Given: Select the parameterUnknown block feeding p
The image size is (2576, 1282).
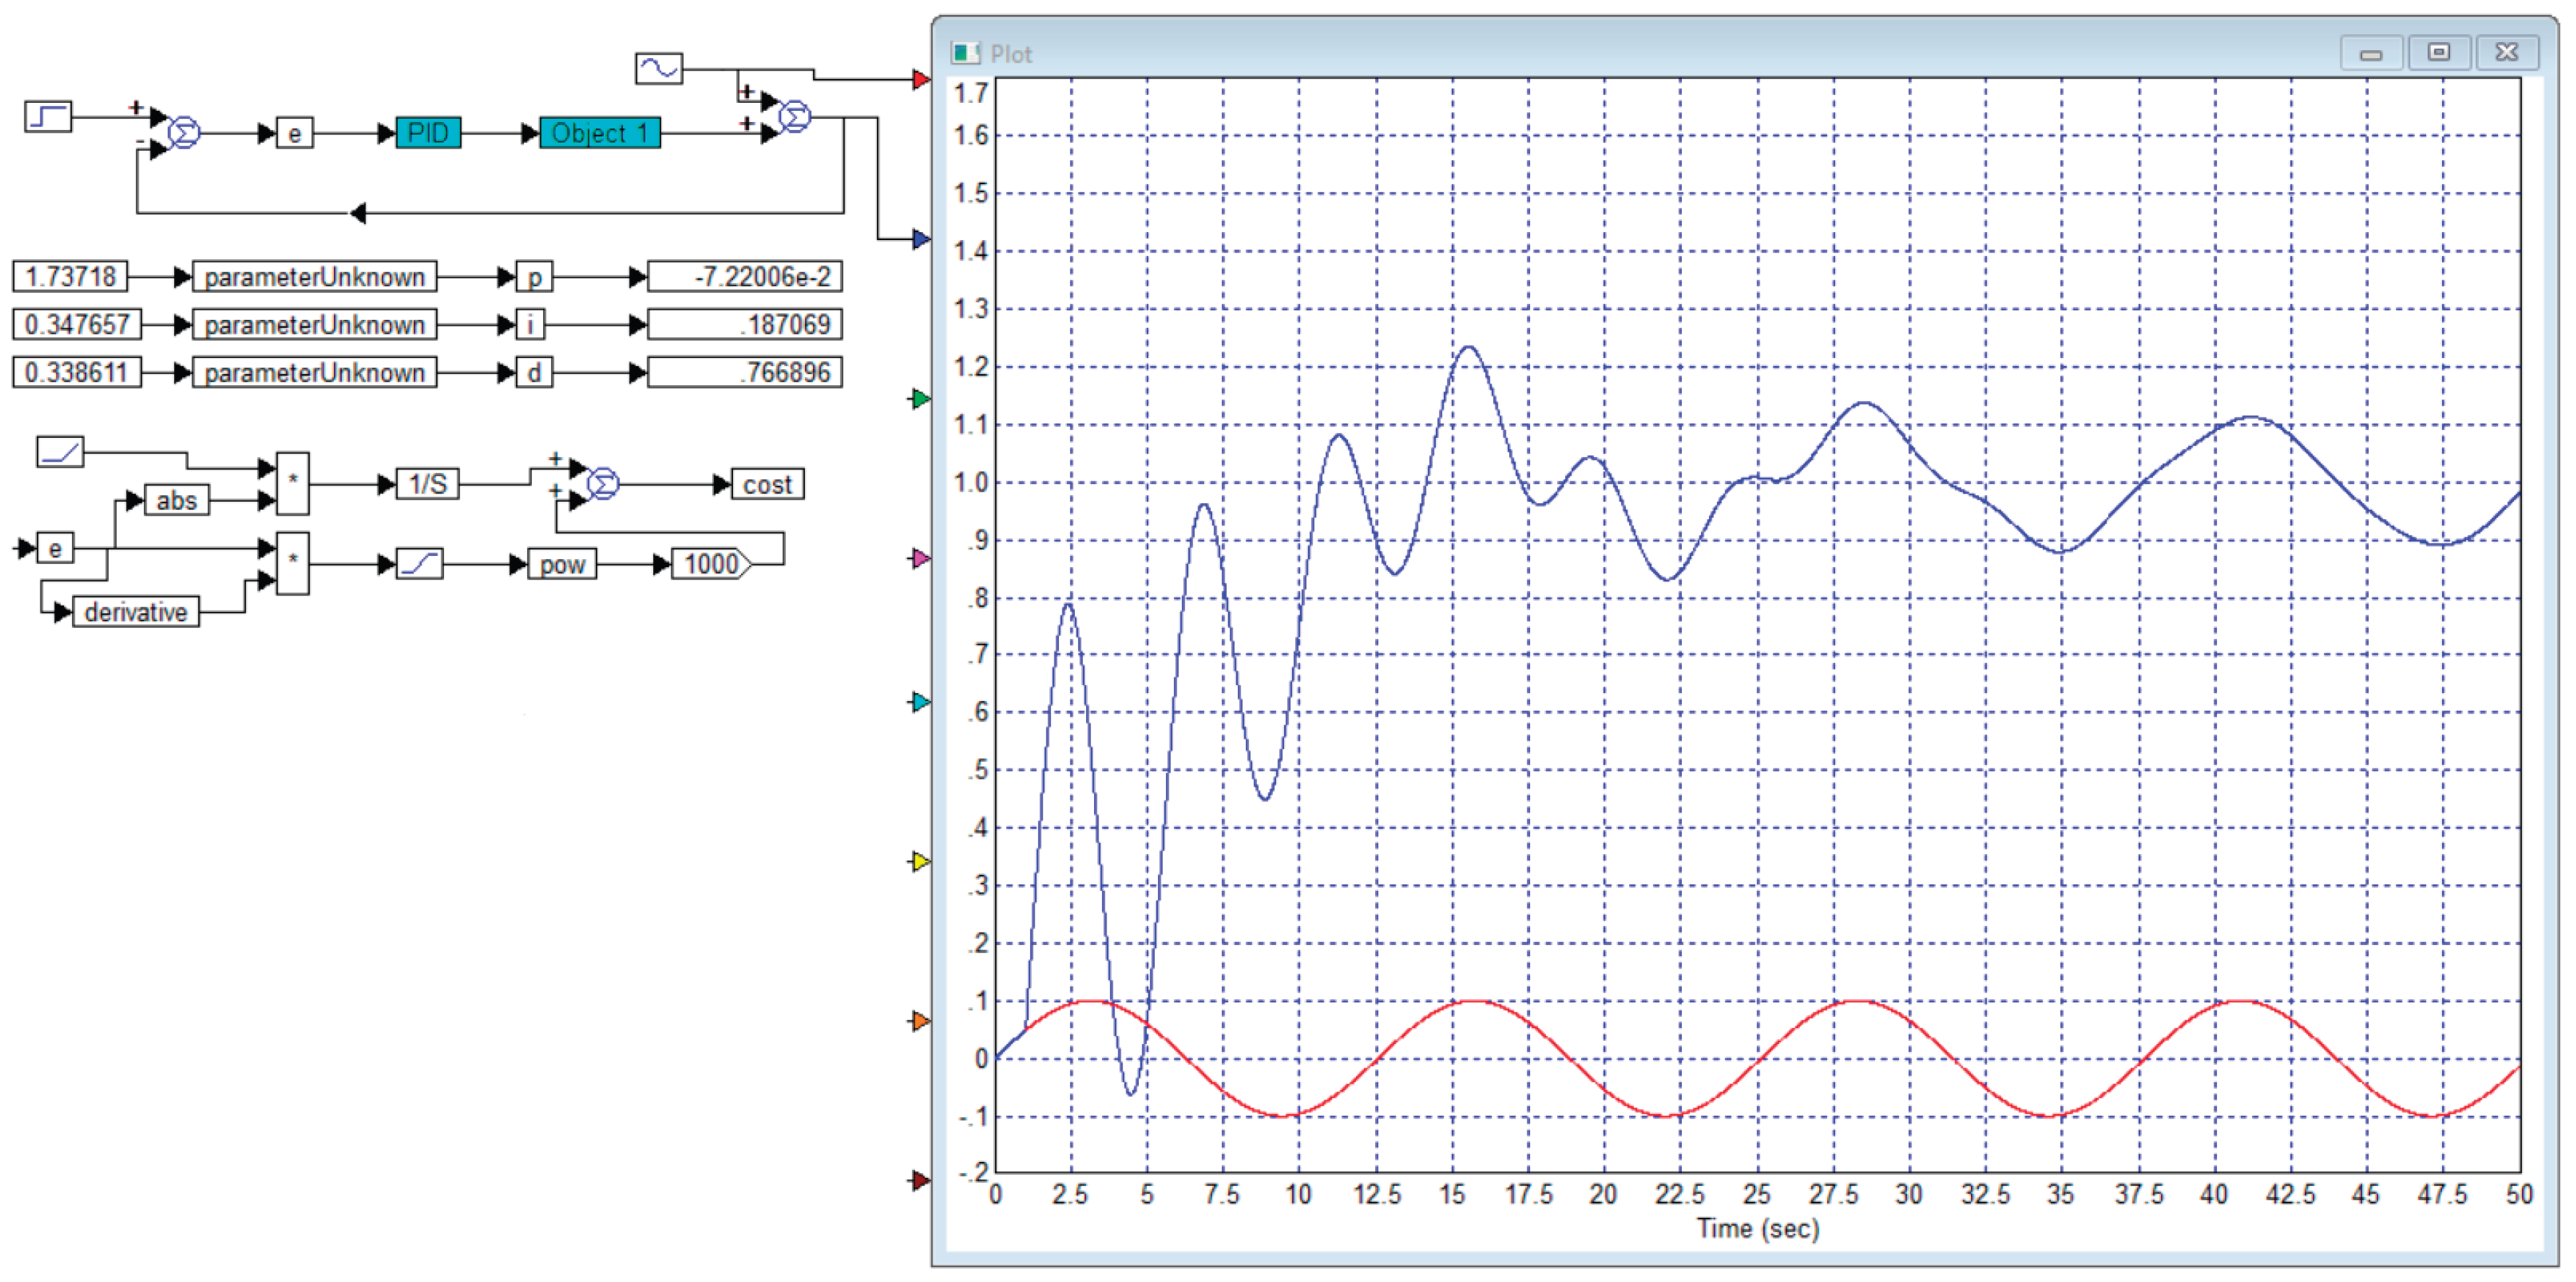Looking at the screenshot, I should pos(314,276).
